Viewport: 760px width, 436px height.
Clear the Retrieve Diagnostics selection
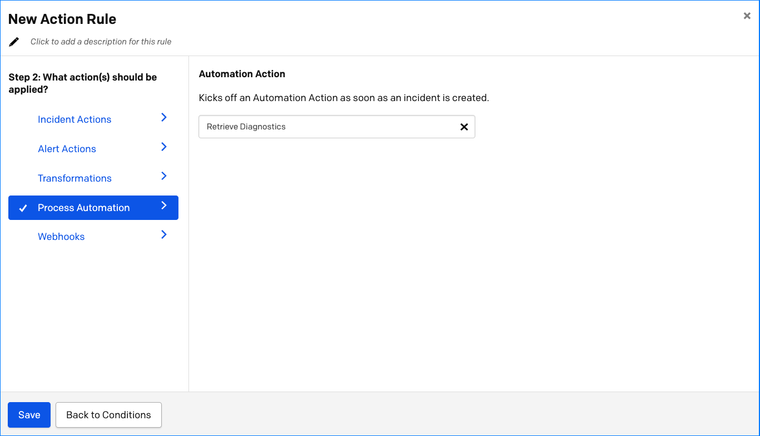pyautogui.click(x=464, y=127)
